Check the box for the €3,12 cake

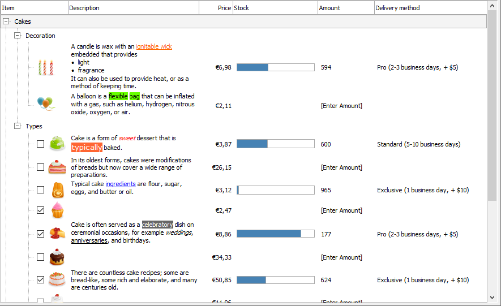coord(40,190)
